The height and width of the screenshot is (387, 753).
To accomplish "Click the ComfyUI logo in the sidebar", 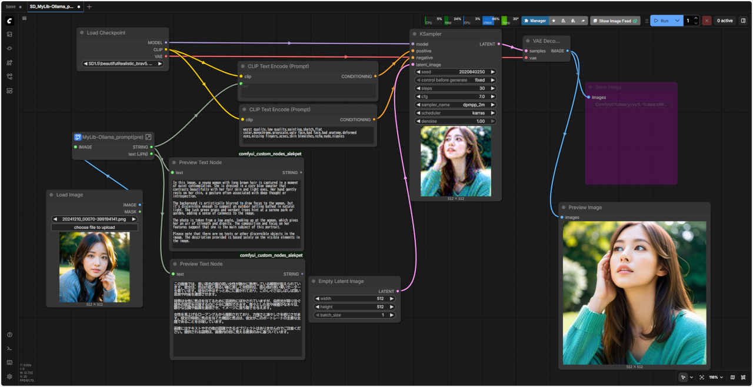I will [x=9, y=21].
